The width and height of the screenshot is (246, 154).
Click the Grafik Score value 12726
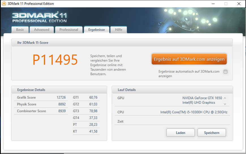[61, 97]
